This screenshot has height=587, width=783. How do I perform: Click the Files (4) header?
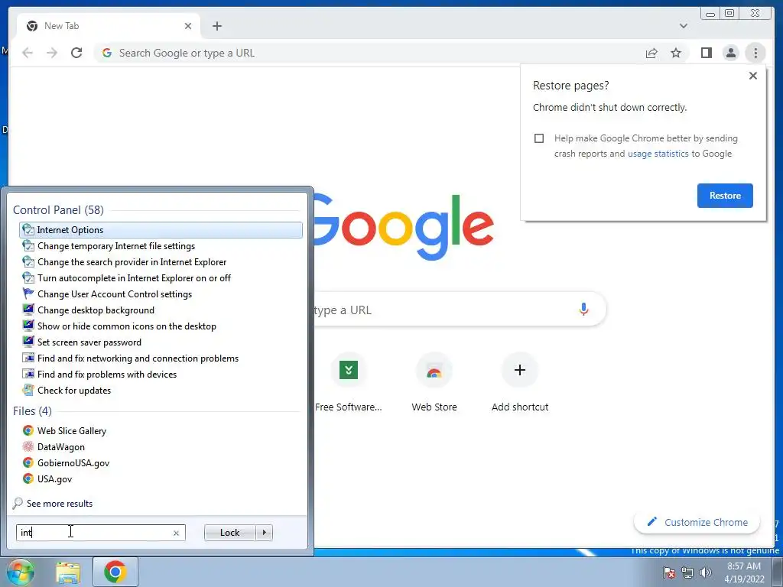point(32,410)
